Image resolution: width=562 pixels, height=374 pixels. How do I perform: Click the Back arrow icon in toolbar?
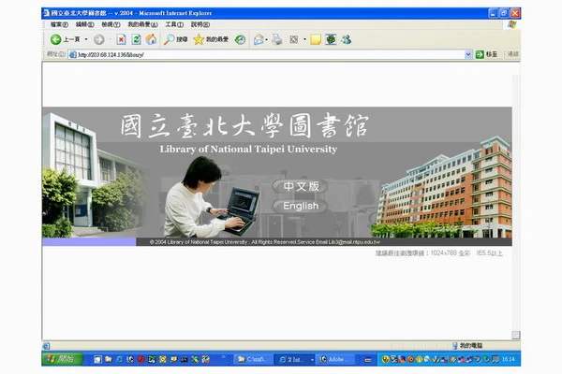tap(55, 39)
